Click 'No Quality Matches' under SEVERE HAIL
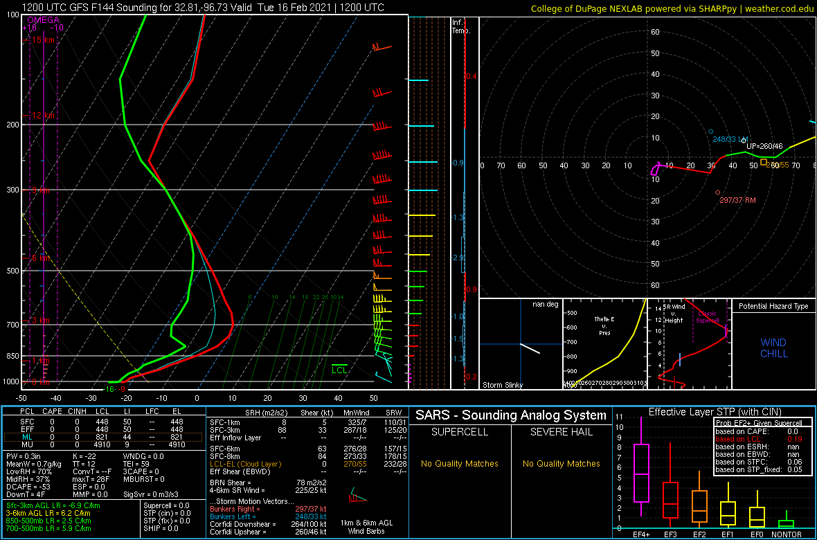817x540 pixels. click(x=561, y=463)
